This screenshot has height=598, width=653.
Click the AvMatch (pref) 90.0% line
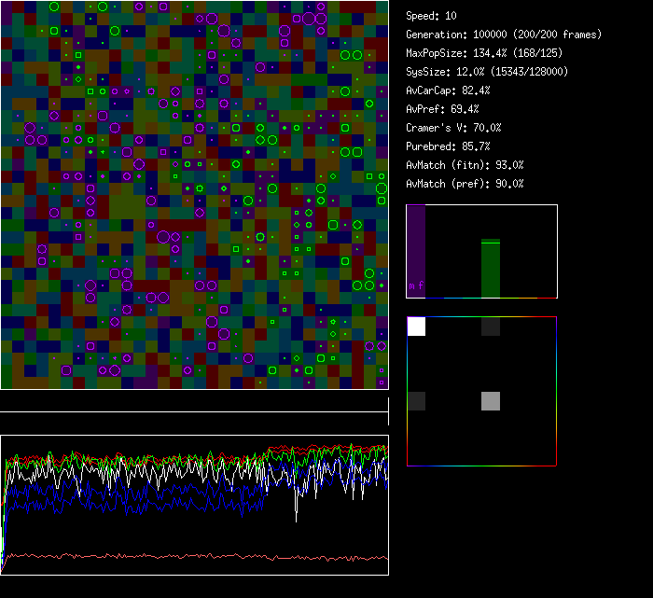pyautogui.click(x=465, y=184)
